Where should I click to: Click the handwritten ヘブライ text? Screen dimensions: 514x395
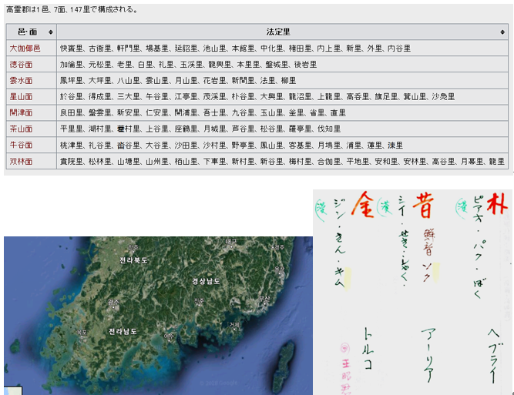coord(494,357)
